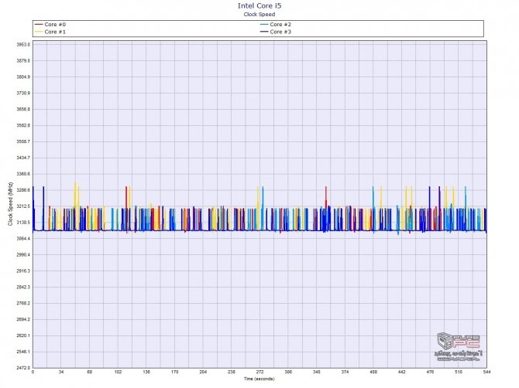Viewport: 519px width, 388px height.
Task: Click the light blue Core #2 legend line
Action: (264, 25)
